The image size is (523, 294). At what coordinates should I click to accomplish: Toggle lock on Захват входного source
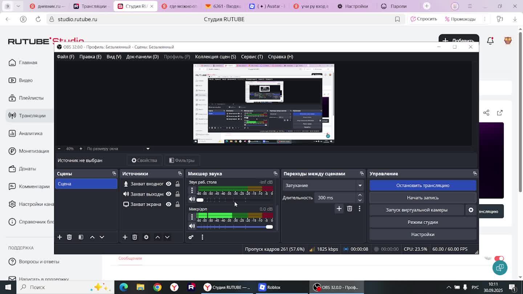coord(178,184)
